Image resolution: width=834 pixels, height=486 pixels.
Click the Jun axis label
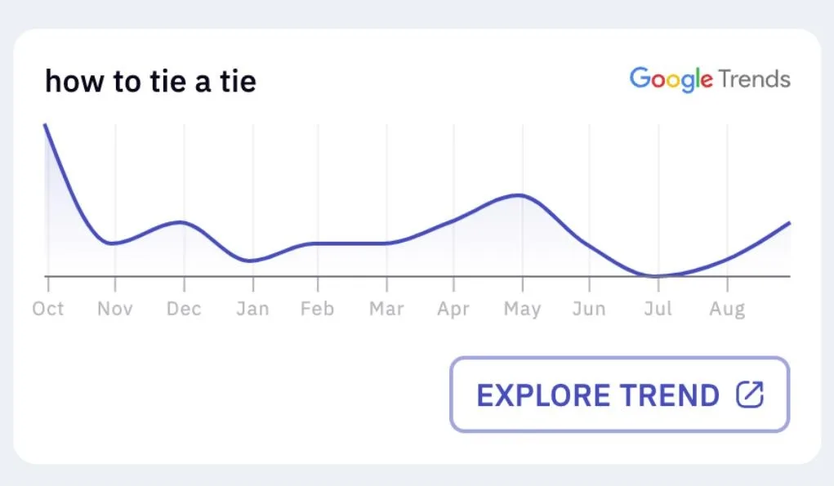coord(589,309)
